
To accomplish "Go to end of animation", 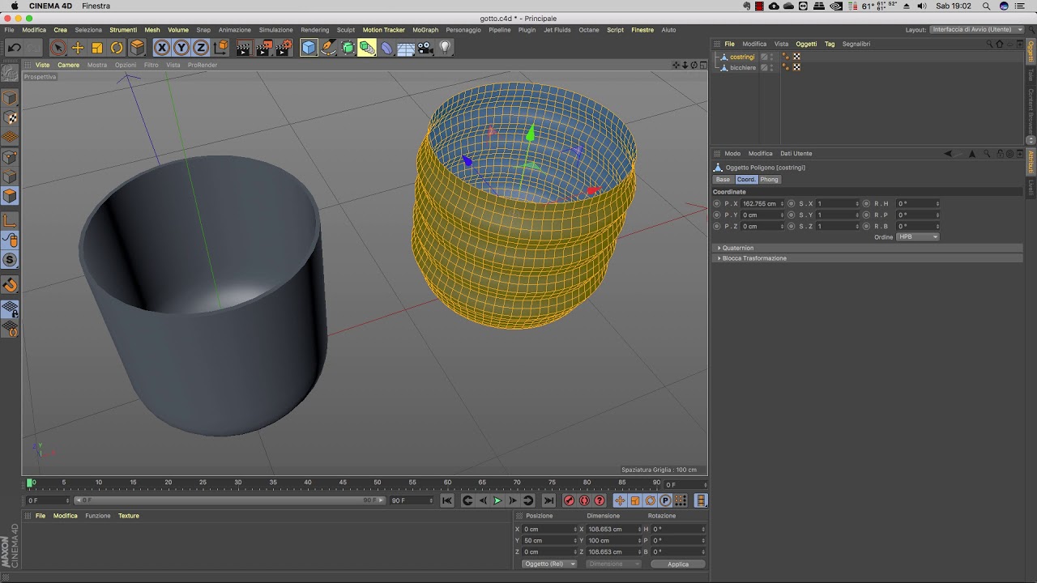I will (x=548, y=500).
